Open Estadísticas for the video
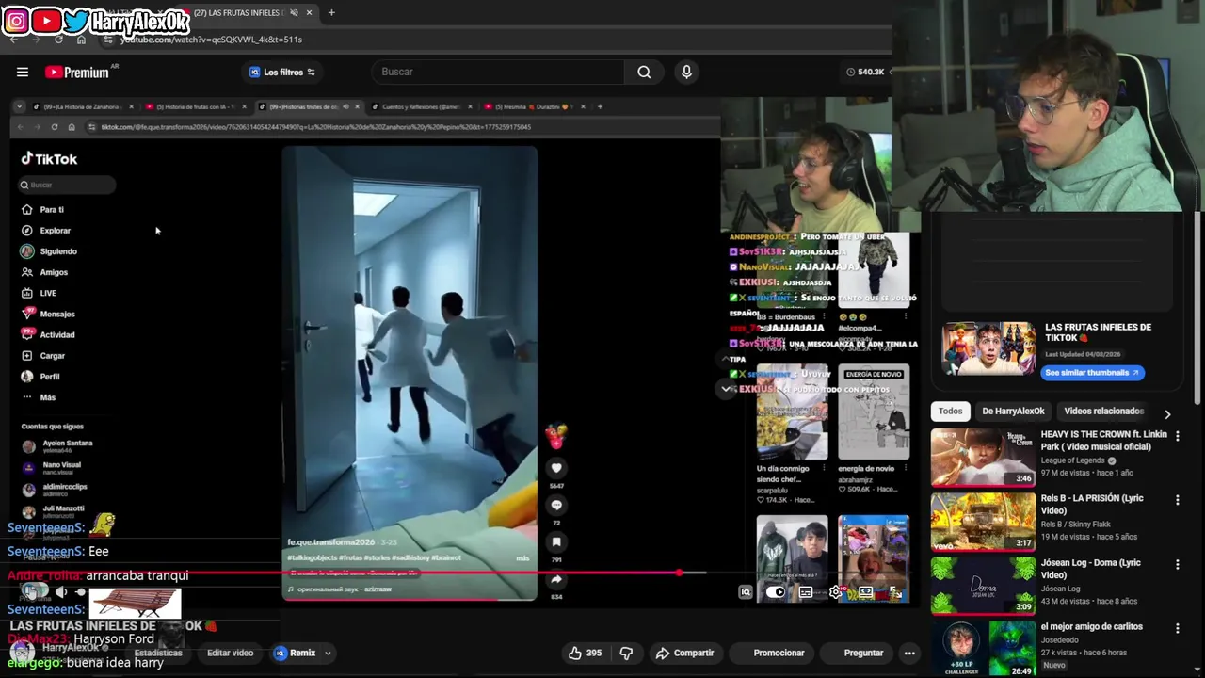This screenshot has height=678, width=1205. coord(158,653)
